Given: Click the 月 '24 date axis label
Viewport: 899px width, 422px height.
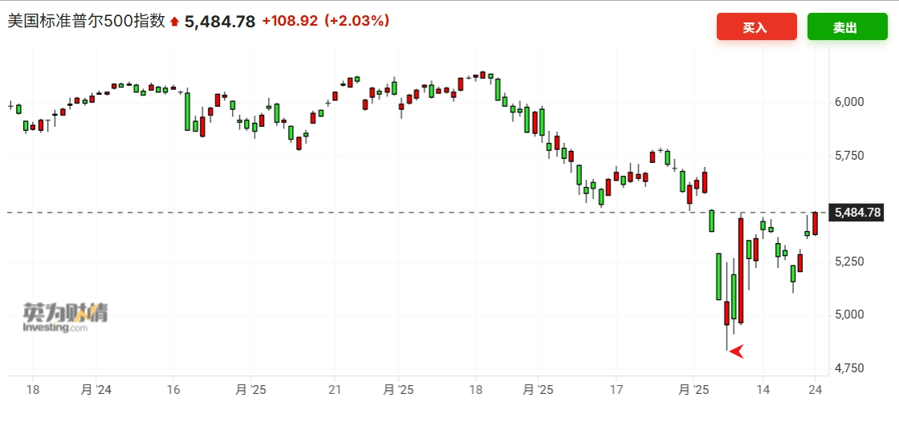Looking at the screenshot, I should coord(96,389).
